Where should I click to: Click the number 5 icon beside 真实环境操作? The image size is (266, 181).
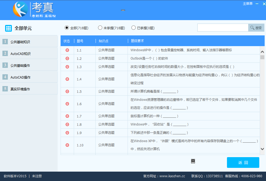point(5,89)
